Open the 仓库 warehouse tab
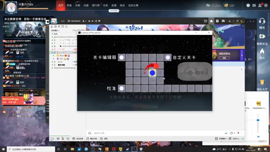Viewport: 270px width, 152px height. pos(105,5)
